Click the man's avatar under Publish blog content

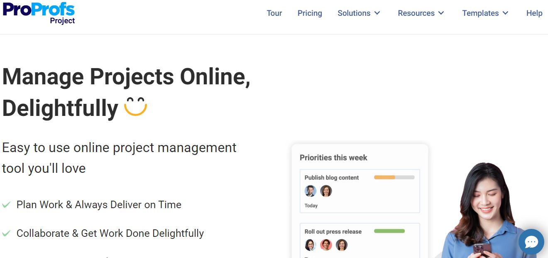pos(311,191)
